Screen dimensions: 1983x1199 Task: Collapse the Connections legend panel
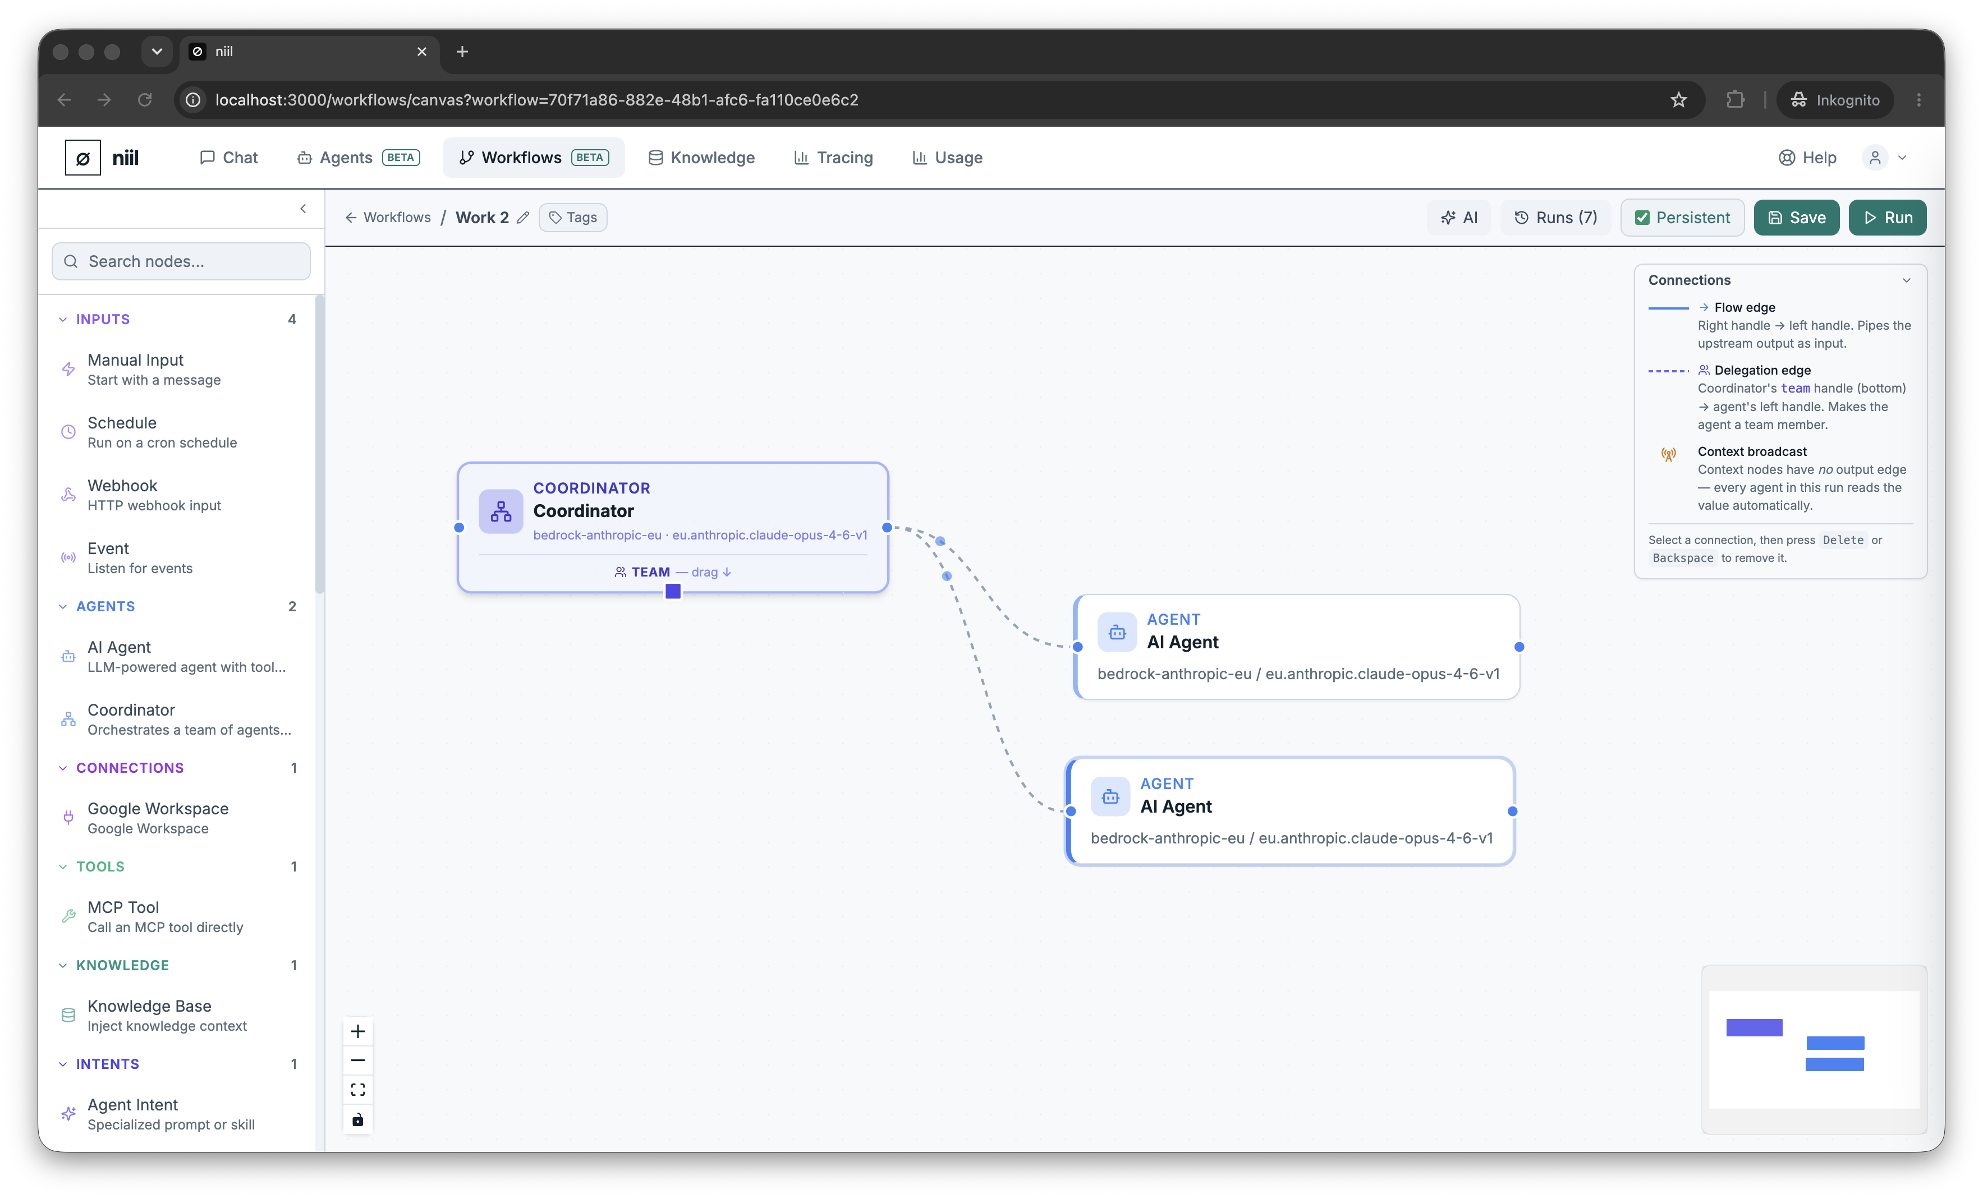tap(1907, 280)
